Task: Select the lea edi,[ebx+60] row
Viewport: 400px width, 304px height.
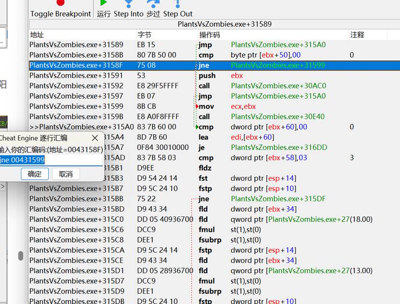Action: (252, 137)
